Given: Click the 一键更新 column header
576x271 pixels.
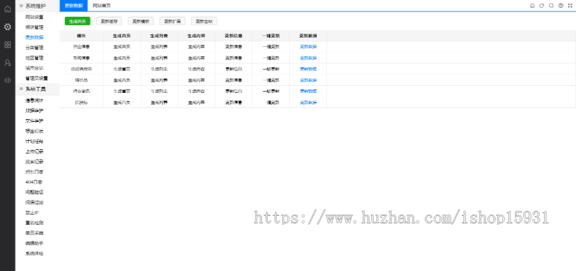Looking at the screenshot, I should click(x=271, y=36).
